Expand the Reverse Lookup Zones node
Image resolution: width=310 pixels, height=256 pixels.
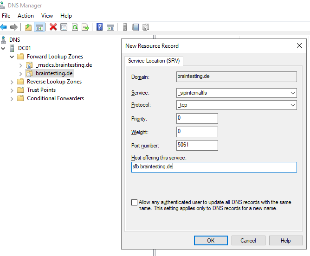(12, 82)
